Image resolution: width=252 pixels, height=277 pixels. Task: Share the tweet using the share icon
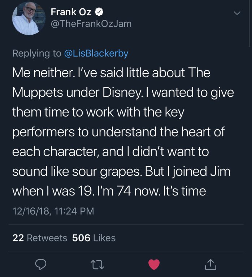click(211, 265)
